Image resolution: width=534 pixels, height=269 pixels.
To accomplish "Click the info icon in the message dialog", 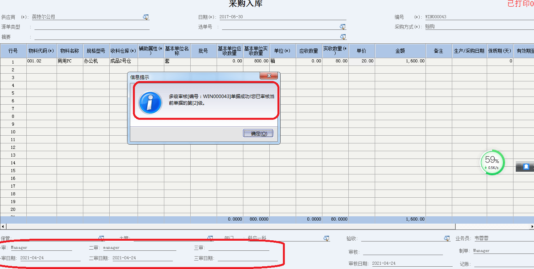I will (151, 102).
